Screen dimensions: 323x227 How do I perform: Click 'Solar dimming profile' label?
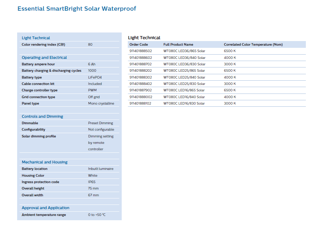click(x=39, y=136)
